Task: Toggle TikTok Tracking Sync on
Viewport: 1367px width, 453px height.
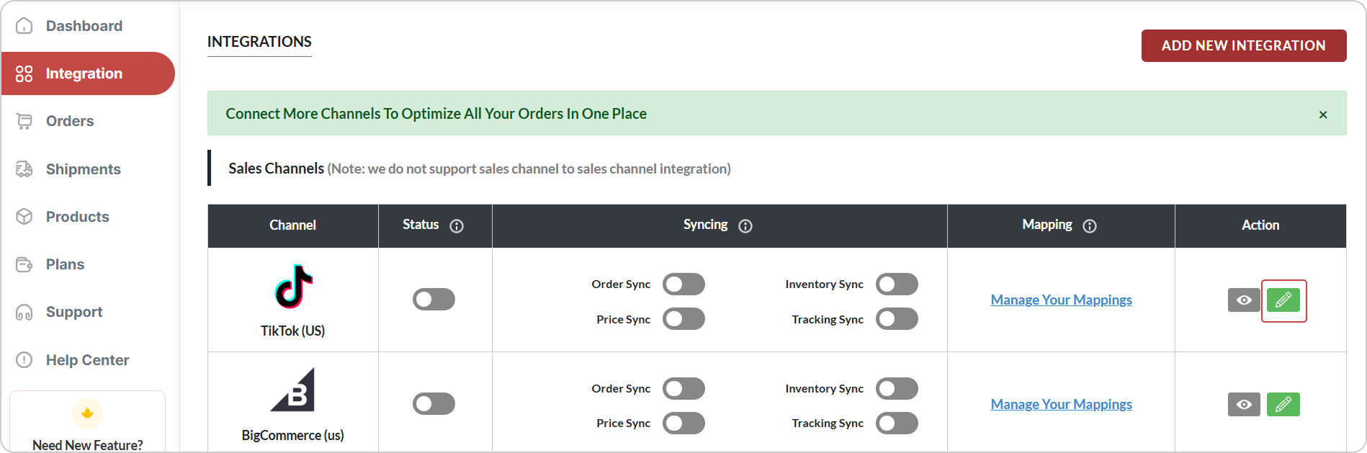Action: point(897,319)
